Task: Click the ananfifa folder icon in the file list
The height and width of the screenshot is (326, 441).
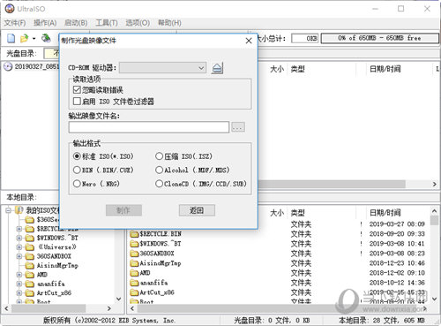Action: [x=134, y=283]
